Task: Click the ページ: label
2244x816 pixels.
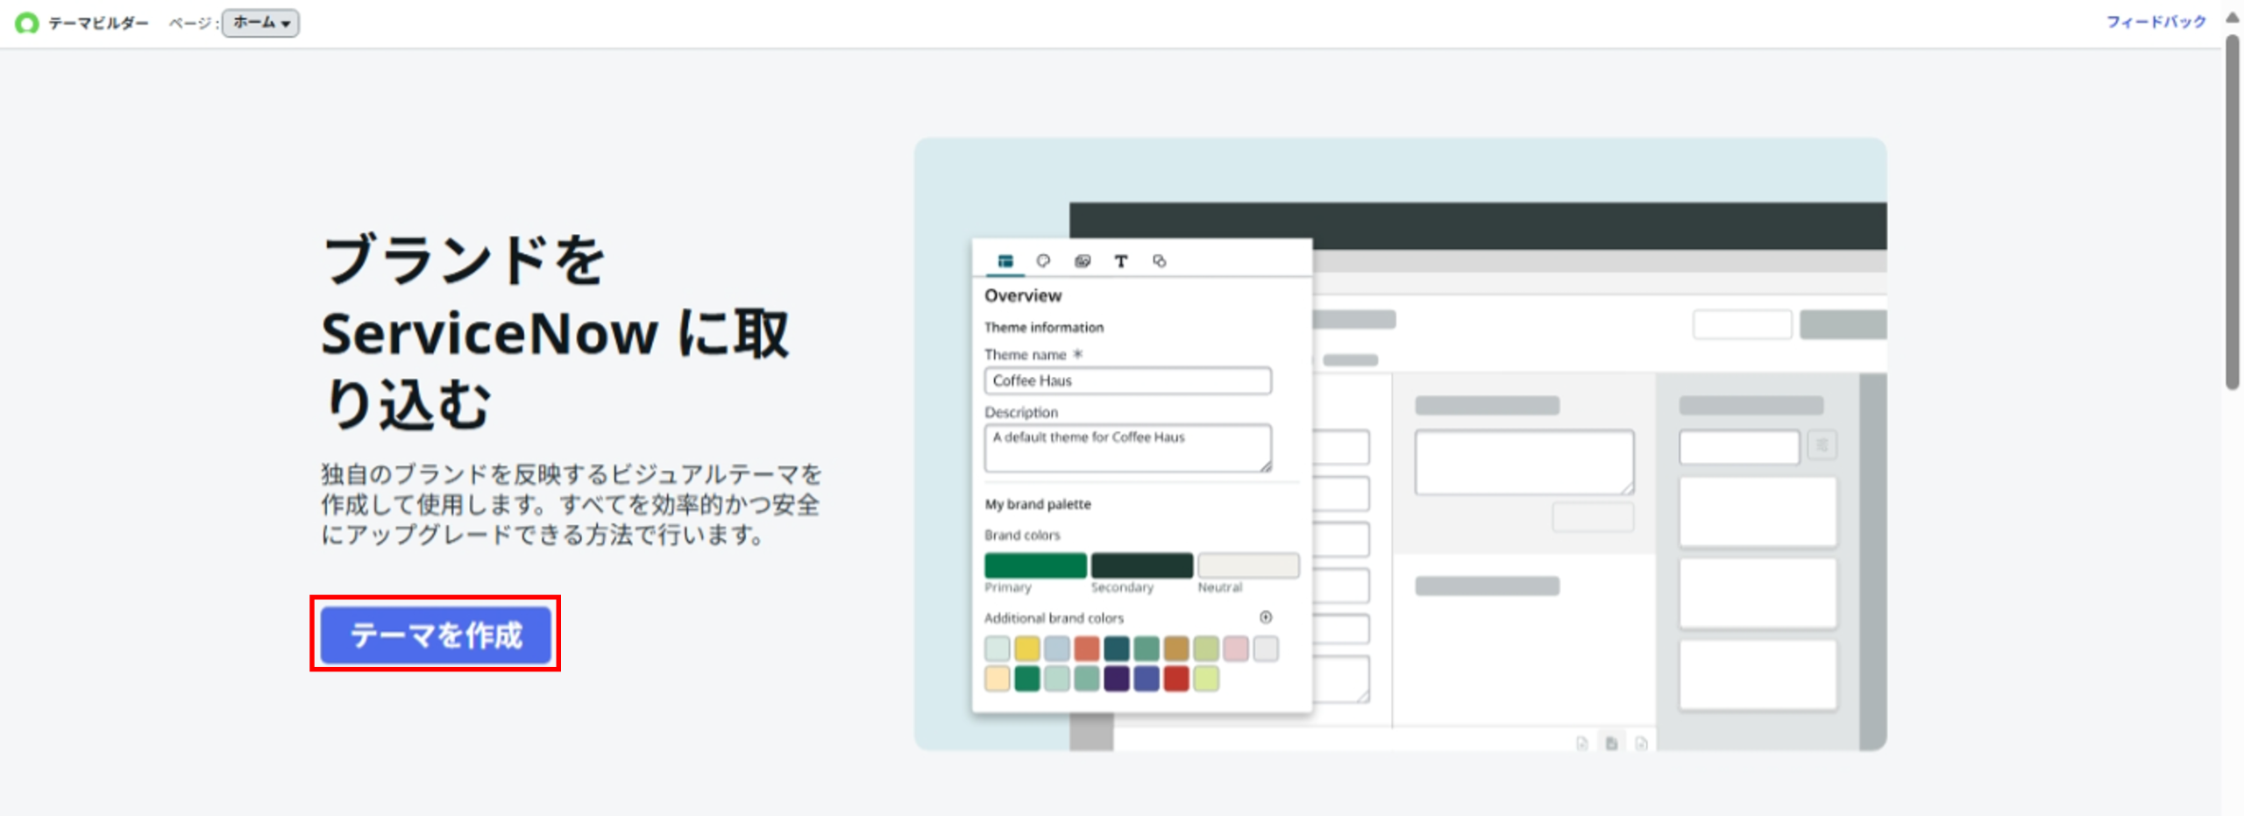Action: 193,23
